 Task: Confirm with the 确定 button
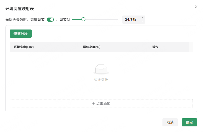click(x=189, y=122)
